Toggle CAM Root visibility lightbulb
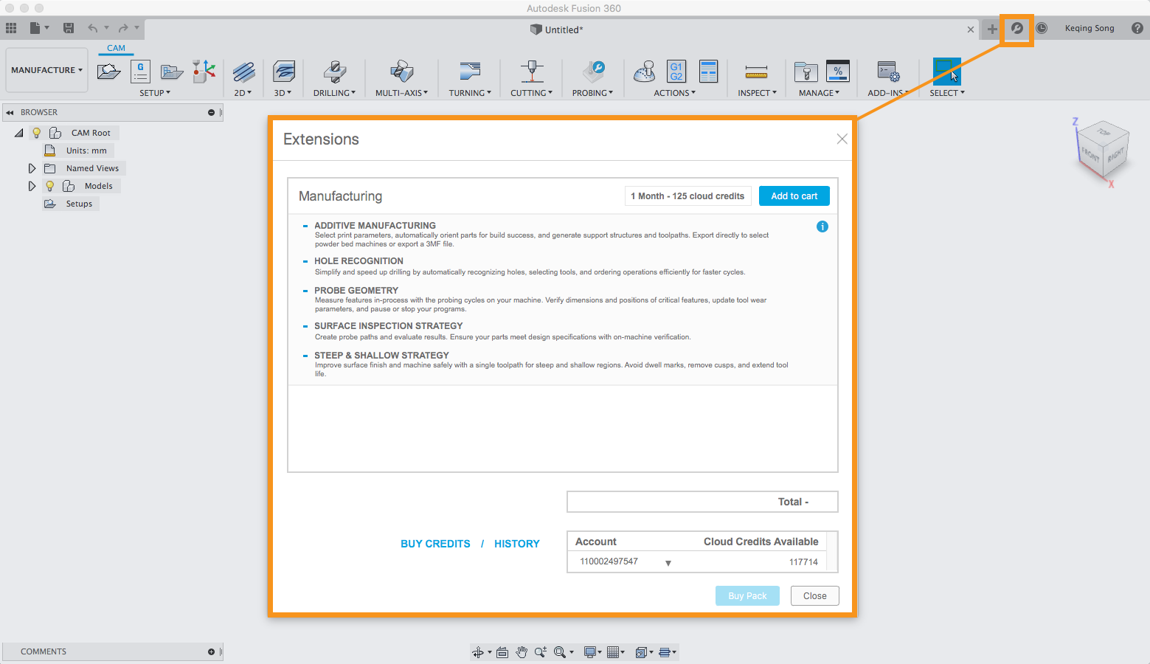This screenshot has width=1150, height=664. (36, 133)
